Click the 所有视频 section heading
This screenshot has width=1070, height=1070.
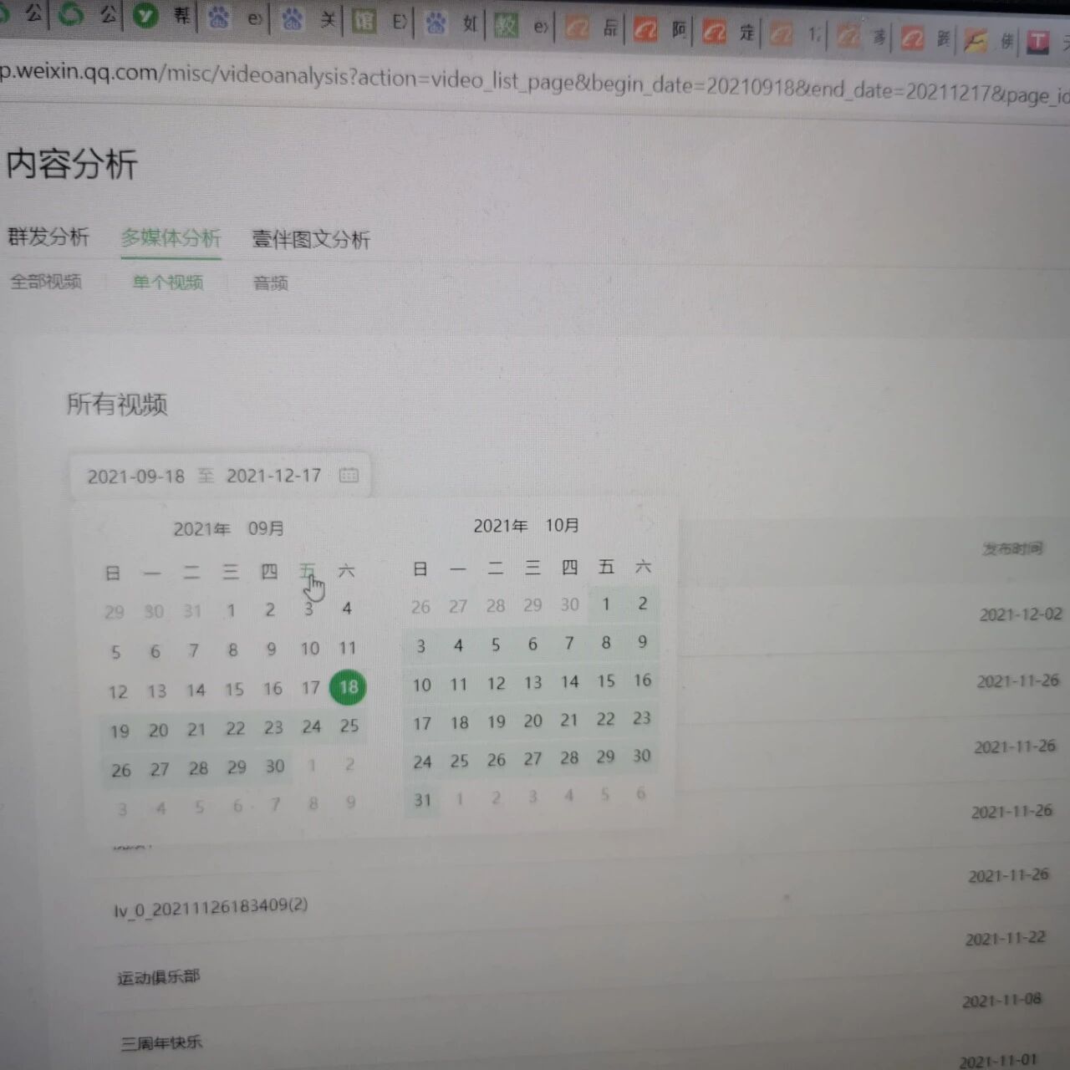tap(117, 405)
